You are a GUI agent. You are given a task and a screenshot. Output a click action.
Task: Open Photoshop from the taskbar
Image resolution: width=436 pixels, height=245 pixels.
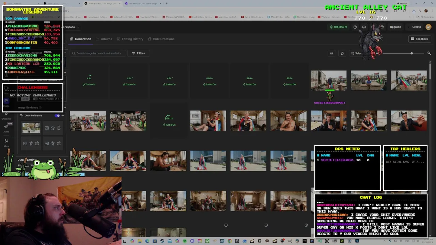357,241
